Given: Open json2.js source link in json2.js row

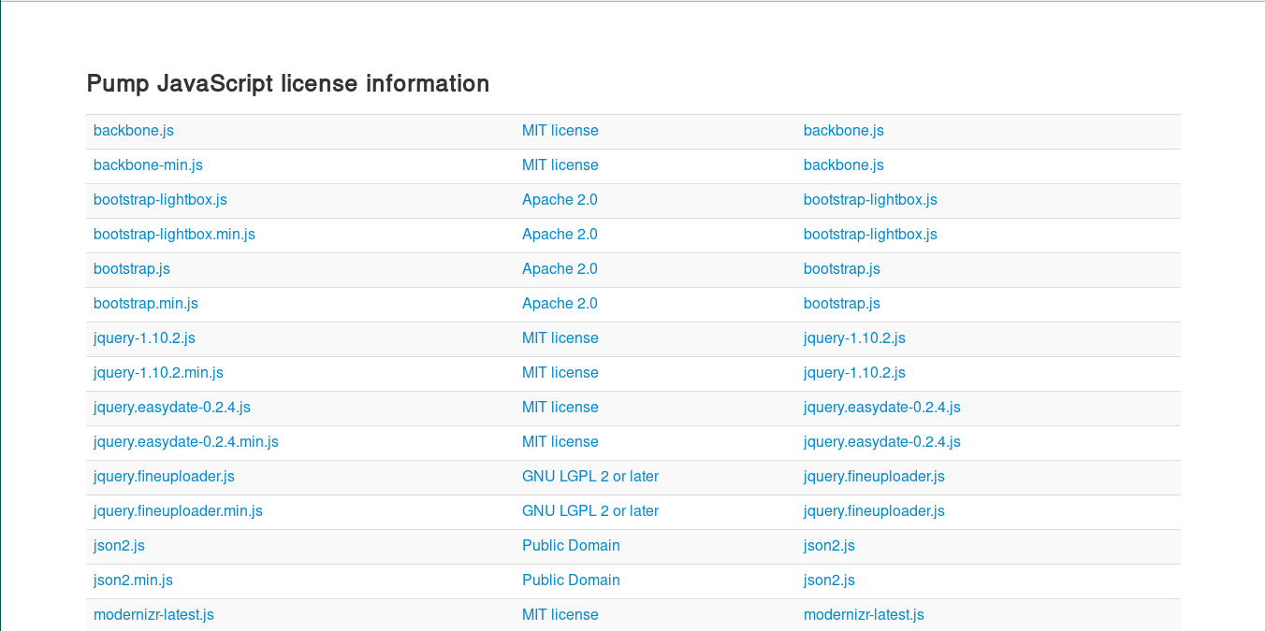Looking at the screenshot, I should [x=829, y=546].
